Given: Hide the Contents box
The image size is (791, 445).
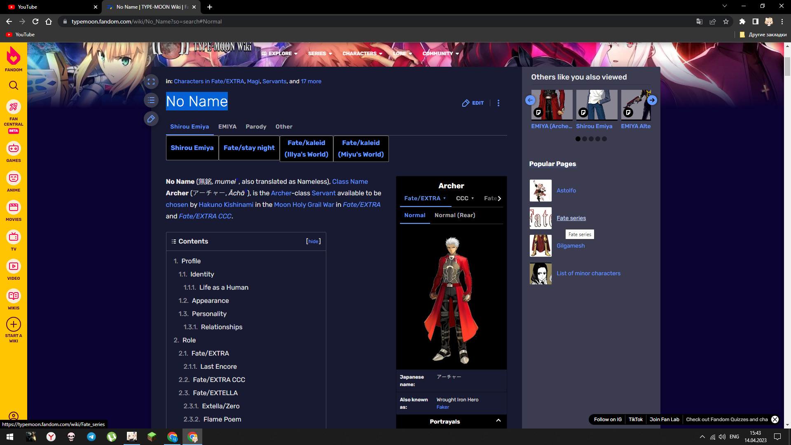Looking at the screenshot, I should coord(313,241).
